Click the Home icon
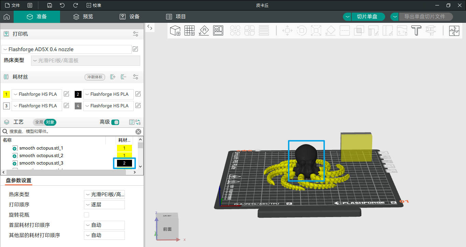The width and height of the screenshot is (466, 247). click(x=6, y=17)
